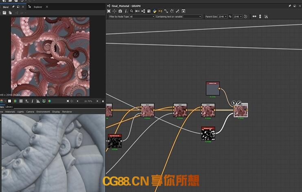Click the reset parent size icon
This screenshot has height=192, width=302.
246,17
